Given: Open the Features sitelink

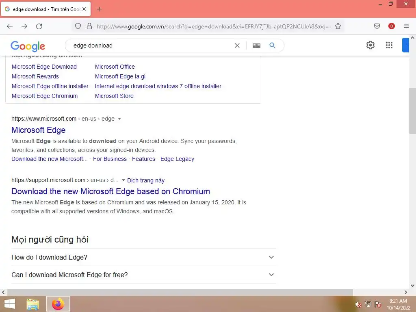Looking at the screenshot, I should [x=143, y=159].
